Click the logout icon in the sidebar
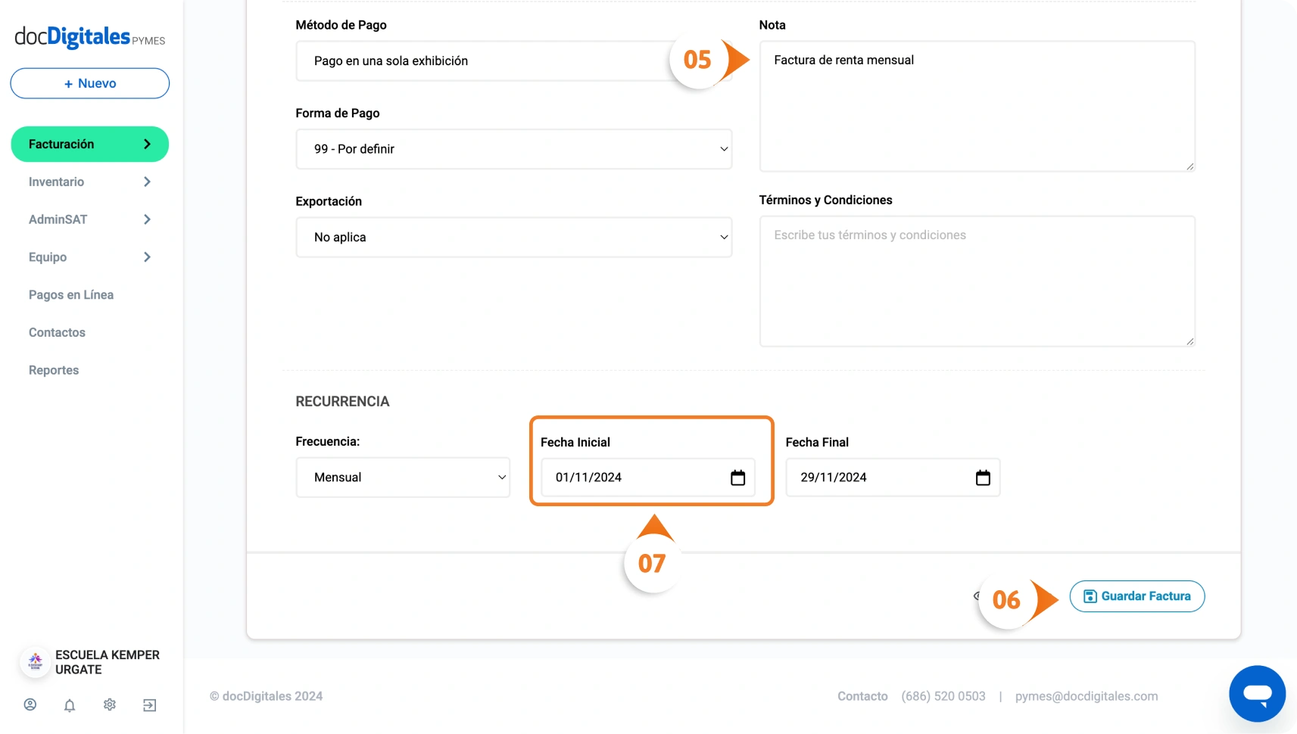 150,705
